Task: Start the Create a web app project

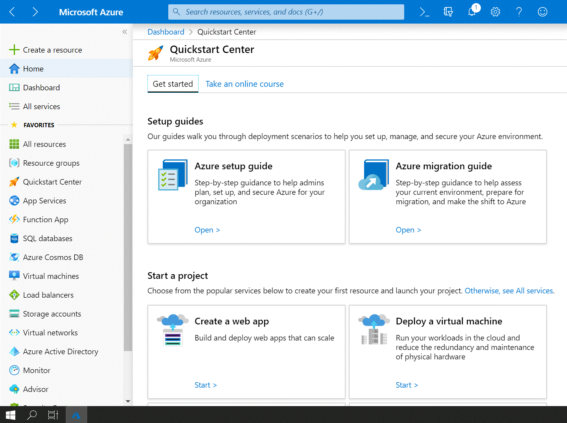Action: point(206,385)
